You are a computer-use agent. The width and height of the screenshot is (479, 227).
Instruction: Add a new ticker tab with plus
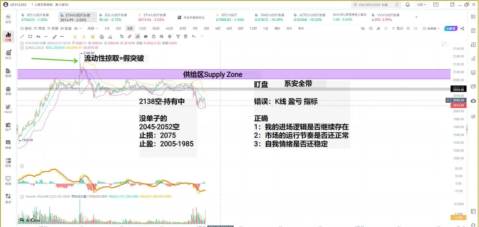click(x=417, y=17)
